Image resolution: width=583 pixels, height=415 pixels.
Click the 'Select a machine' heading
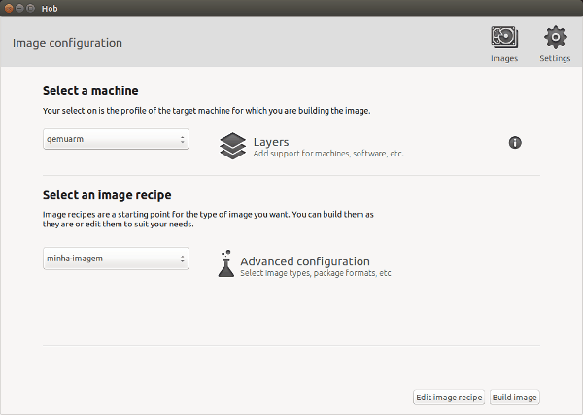click(x=90, y=91)
